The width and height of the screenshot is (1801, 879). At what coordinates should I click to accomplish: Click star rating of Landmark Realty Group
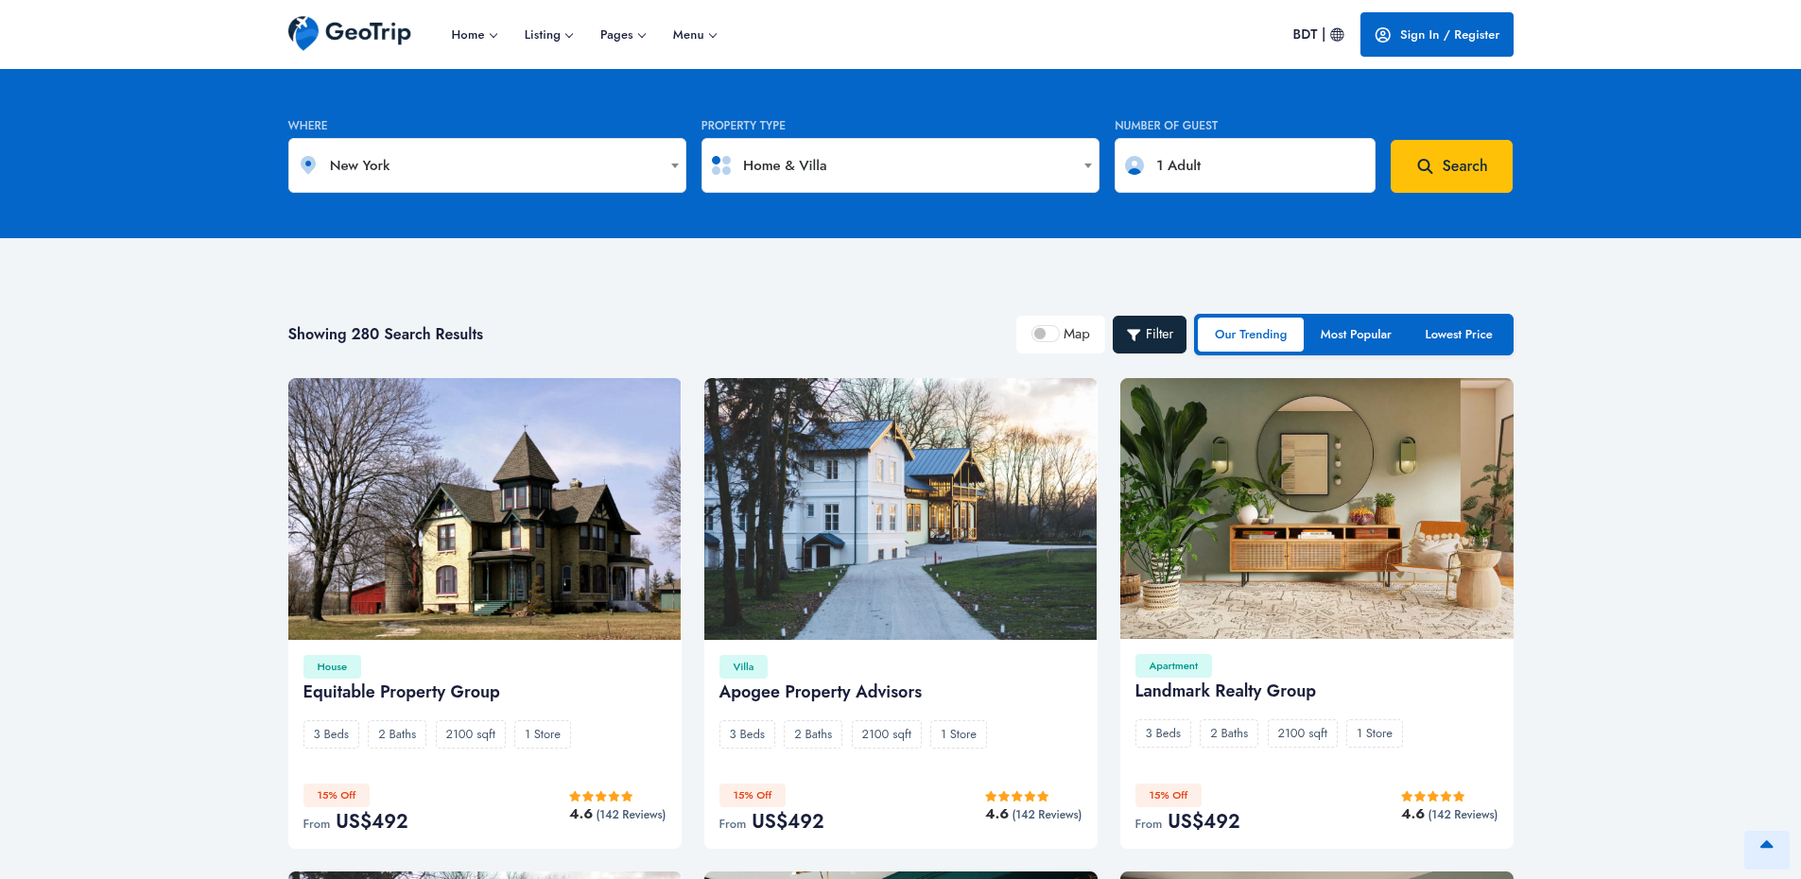[1433, 797]
